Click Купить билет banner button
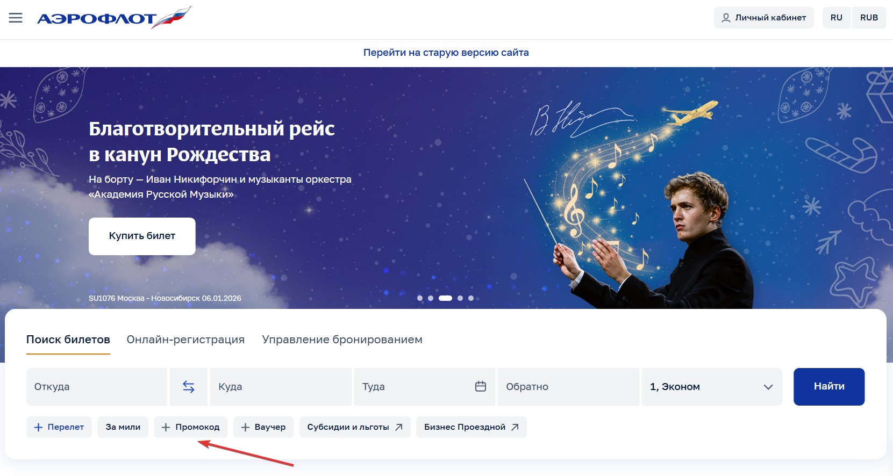 (142, 236)
